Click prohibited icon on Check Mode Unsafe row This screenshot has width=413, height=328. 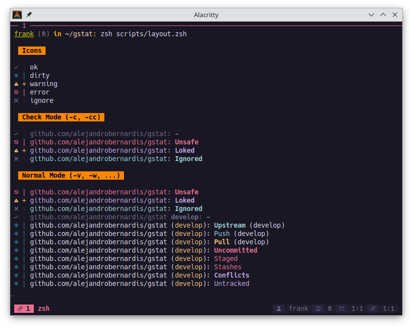point(16,142)
